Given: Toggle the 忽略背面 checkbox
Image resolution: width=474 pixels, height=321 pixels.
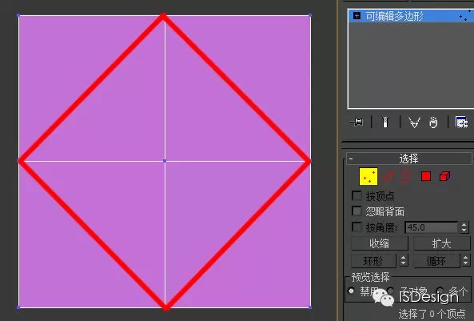Looking at the screenshot, I should [357, 211].
